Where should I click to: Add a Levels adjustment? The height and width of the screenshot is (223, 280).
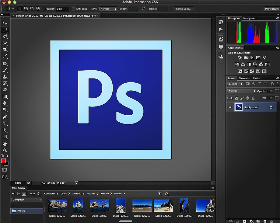click(246, 57)
